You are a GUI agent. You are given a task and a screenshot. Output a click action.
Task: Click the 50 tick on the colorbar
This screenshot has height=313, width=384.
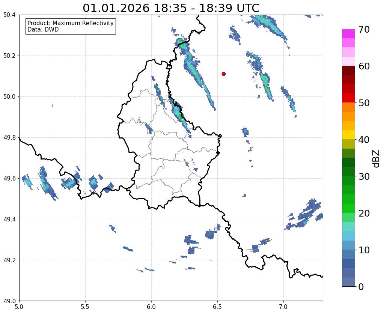click(x=364, y=103)
